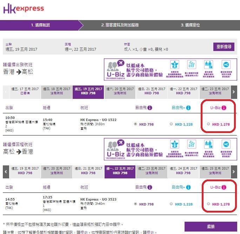Click info icon next to outbound U-Biz
Screen dimensions: 240x234
tap(224, 108)
